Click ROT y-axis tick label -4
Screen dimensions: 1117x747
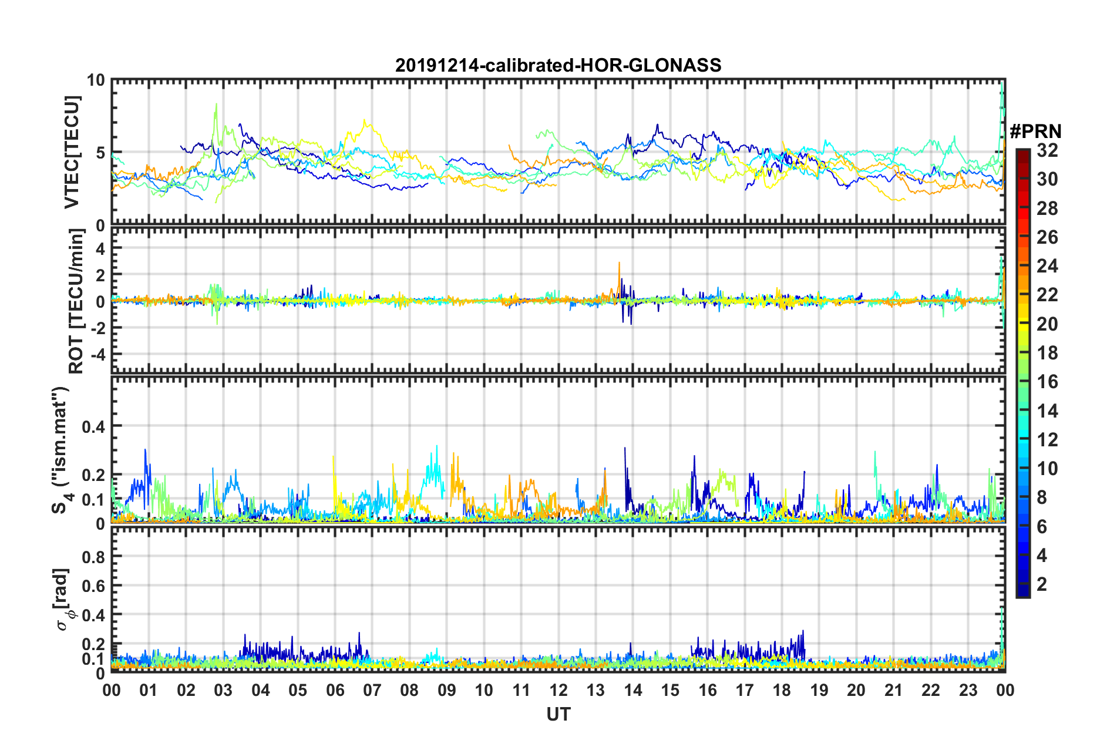point(98,355)
